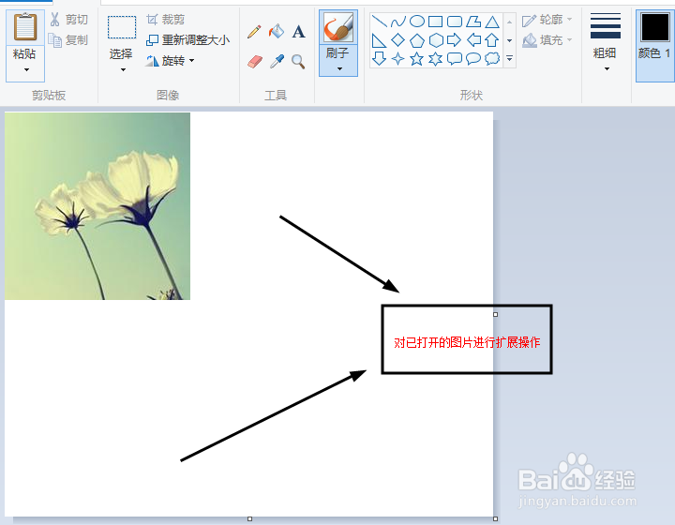Choose the Down arrow shape
Viewport: 675px width, 525px height.
(379, 58)
